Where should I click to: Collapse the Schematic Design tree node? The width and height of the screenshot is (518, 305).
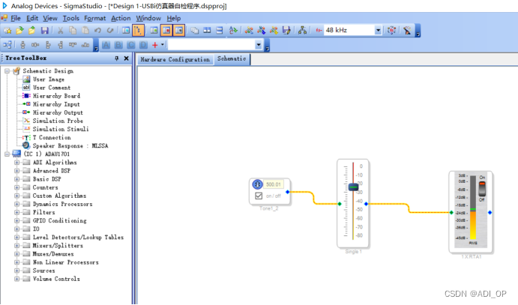tap(7, 71)
